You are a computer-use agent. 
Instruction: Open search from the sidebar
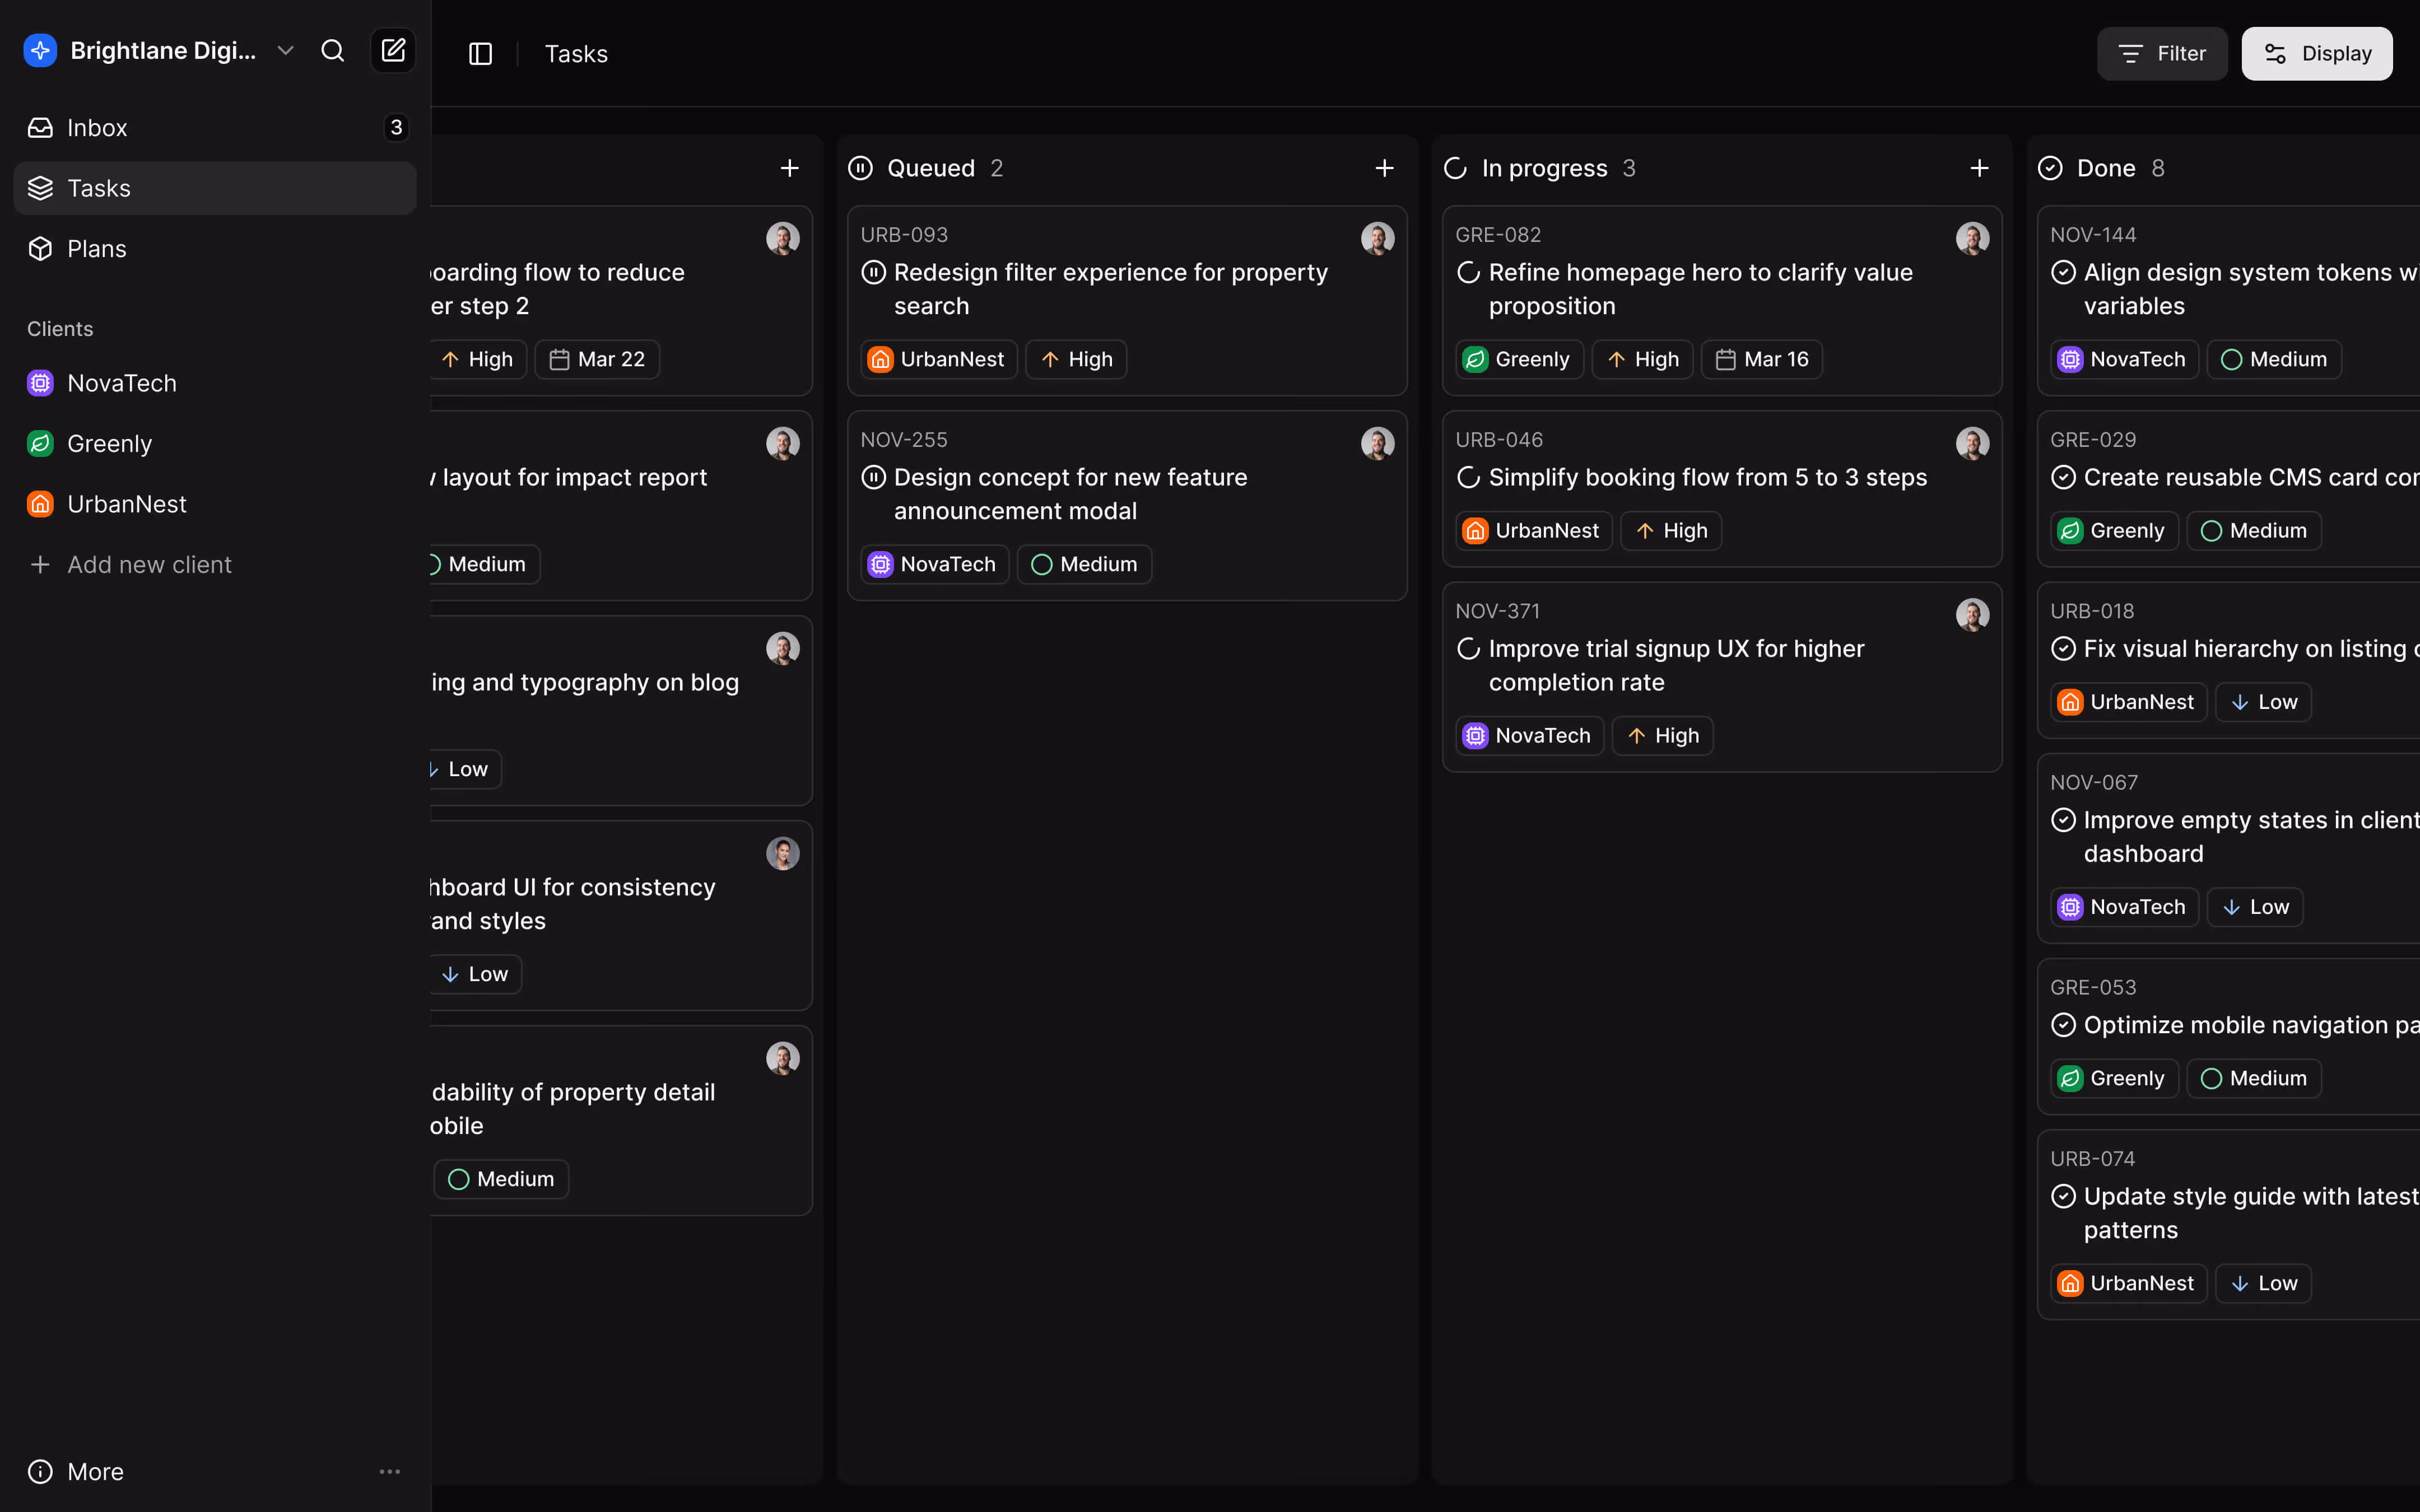pos(333,50)
